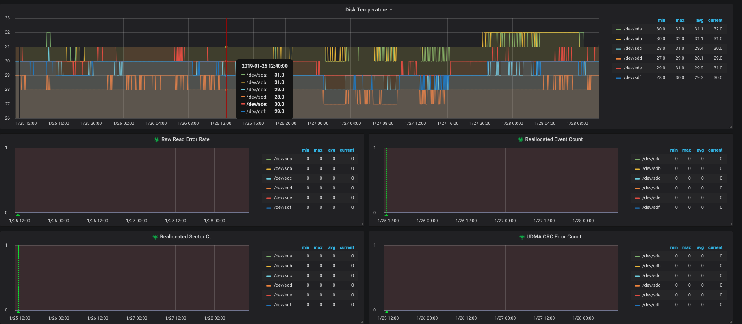Click the yellow /dev/sdb color line in temperature legend

coord(618,39)
